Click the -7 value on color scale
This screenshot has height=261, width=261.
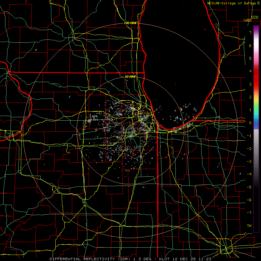click(x=249, y=213)
